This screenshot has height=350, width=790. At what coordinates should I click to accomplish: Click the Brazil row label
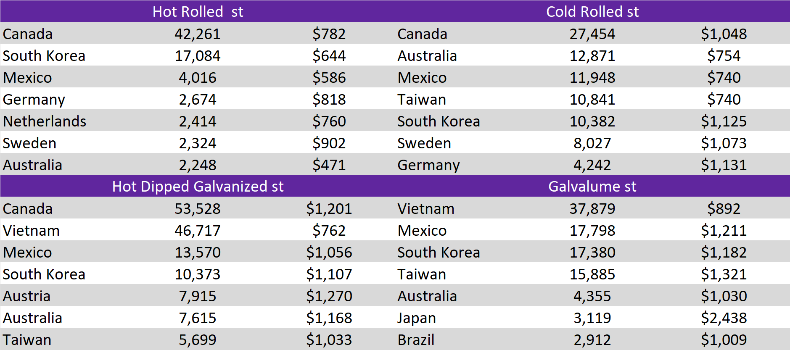click(x=416, y=339)
